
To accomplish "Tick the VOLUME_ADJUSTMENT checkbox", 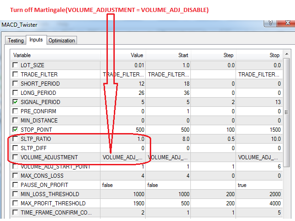I will (16, 157).
